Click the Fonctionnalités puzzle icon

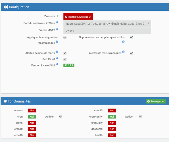5,101
